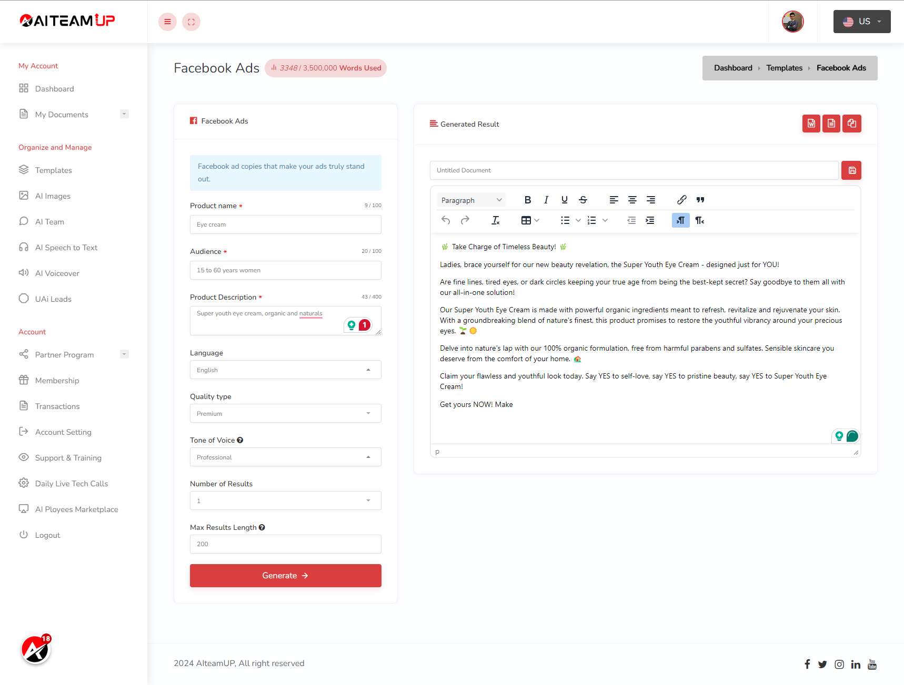904x685 pixels.
Task: Align text center in editor
Action: tap(632, 200)
